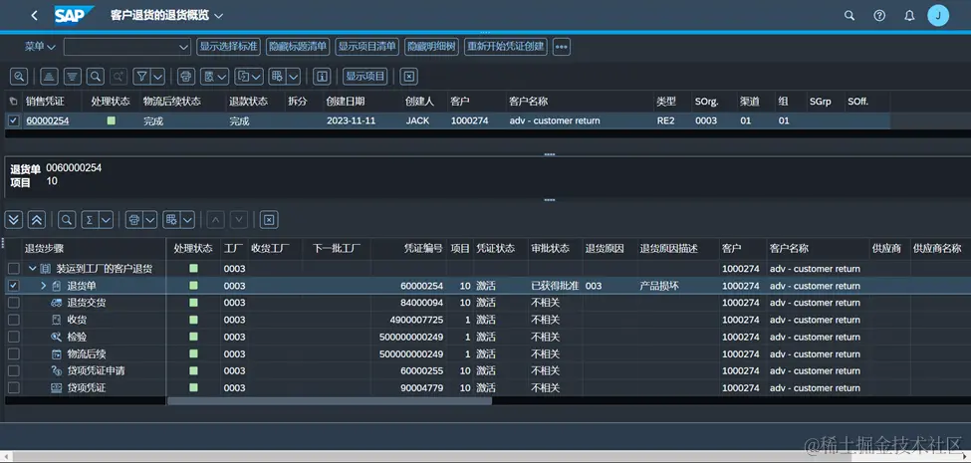Open the view icon dropdown in upper toolbar
971x463 pixels.
point(214,76)
